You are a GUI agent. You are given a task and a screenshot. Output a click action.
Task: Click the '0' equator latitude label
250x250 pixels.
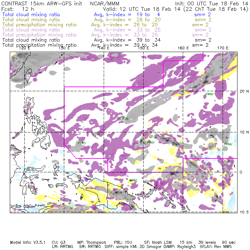pos(241,172)
